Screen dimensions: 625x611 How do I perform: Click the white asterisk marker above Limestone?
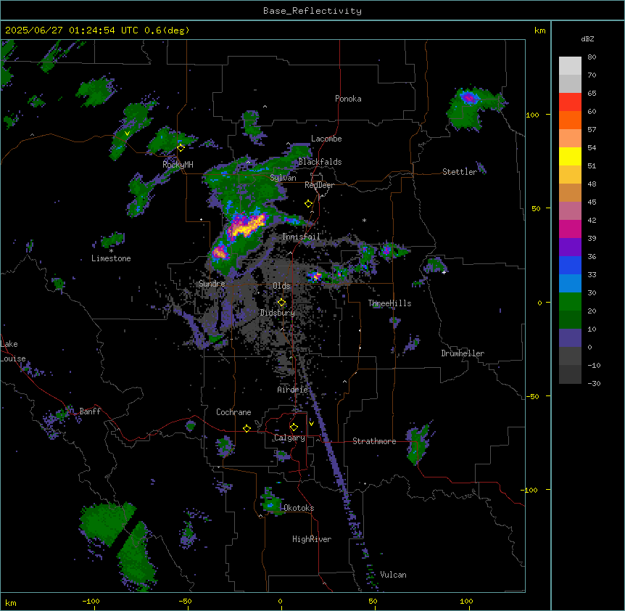[x=111, y=251]
